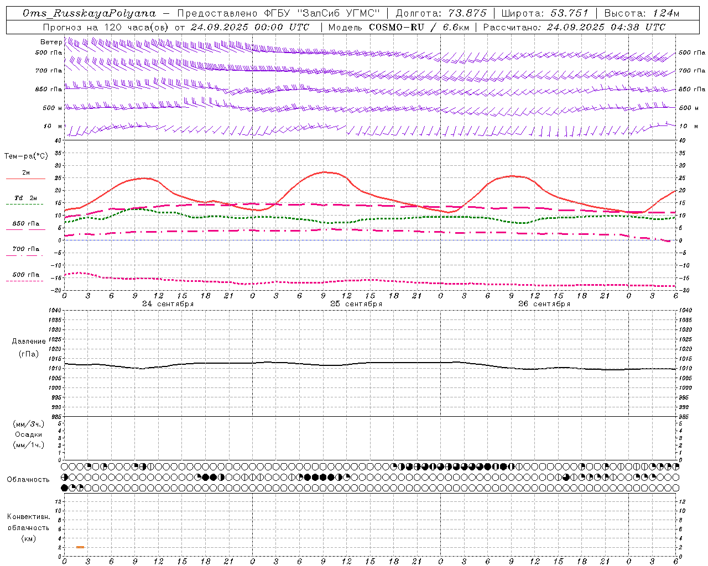Click the 26 сентября date label
This screenshot has width=708, height=566.
pyautogui.click(x=544, y=304)
